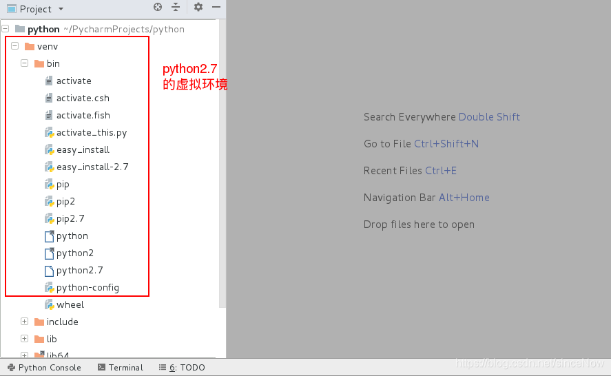Click the activate.csh file icon
Screen dimensions: 611x376
(49, 98)
